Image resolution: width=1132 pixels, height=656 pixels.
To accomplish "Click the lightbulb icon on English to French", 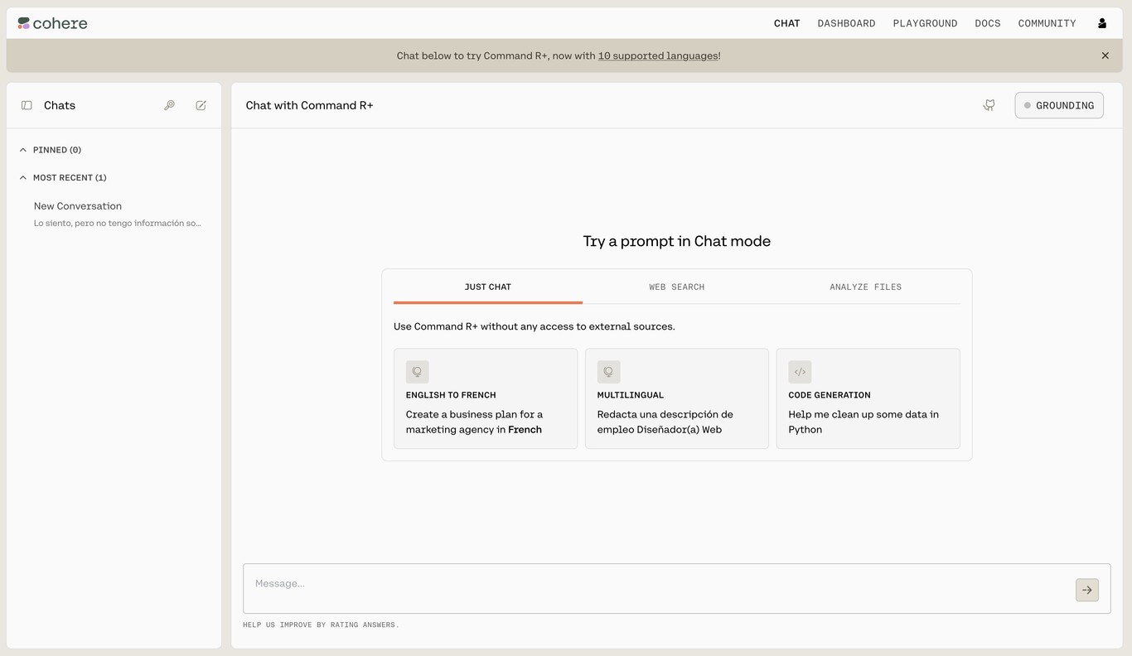I will [x=417, y=372].
